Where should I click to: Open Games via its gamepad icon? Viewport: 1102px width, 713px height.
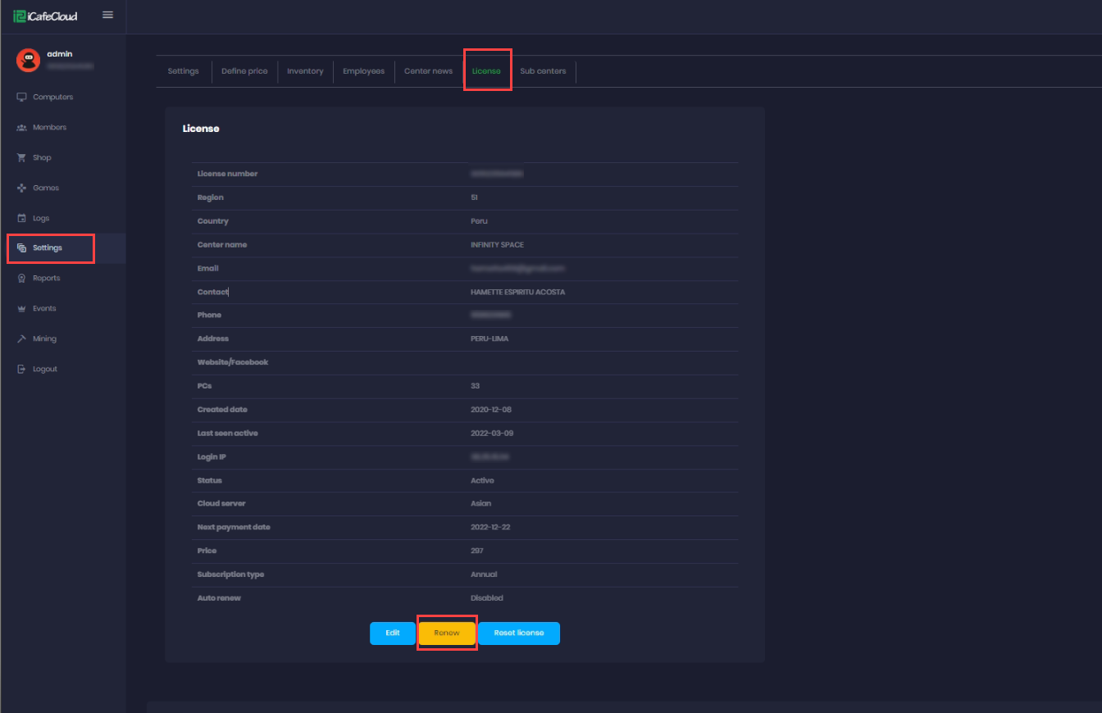22,188
